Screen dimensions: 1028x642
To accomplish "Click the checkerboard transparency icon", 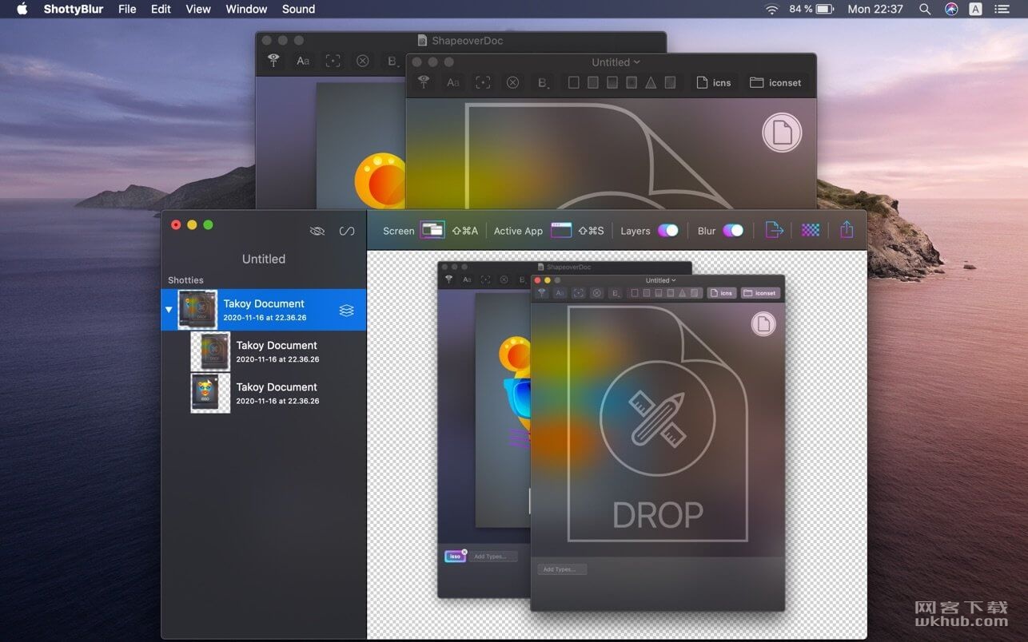I will 811,230.
